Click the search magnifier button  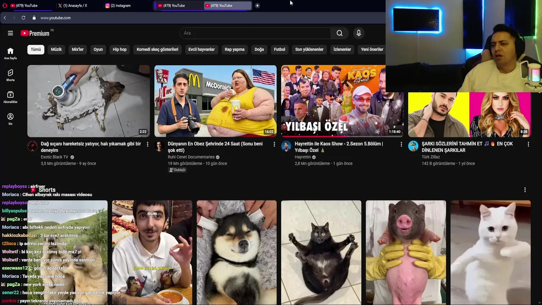pos(340,33)
